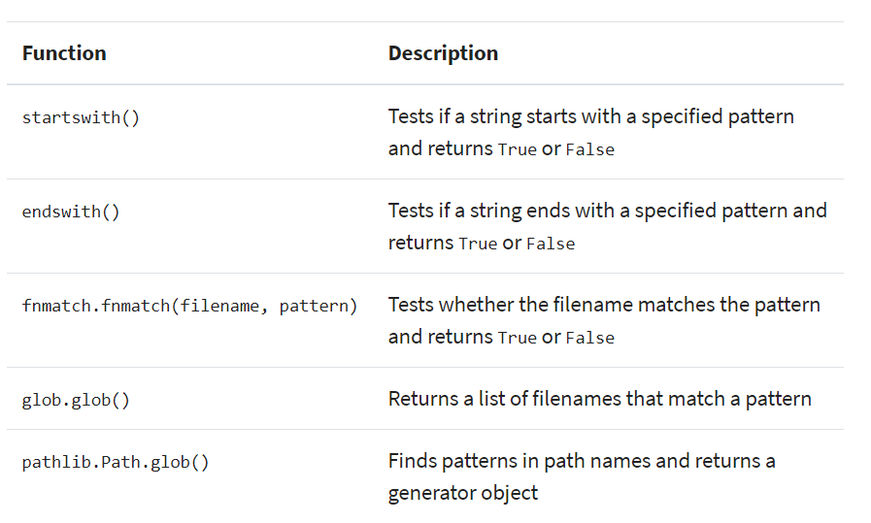Click the glob.glob() function name

coord(76,400)
